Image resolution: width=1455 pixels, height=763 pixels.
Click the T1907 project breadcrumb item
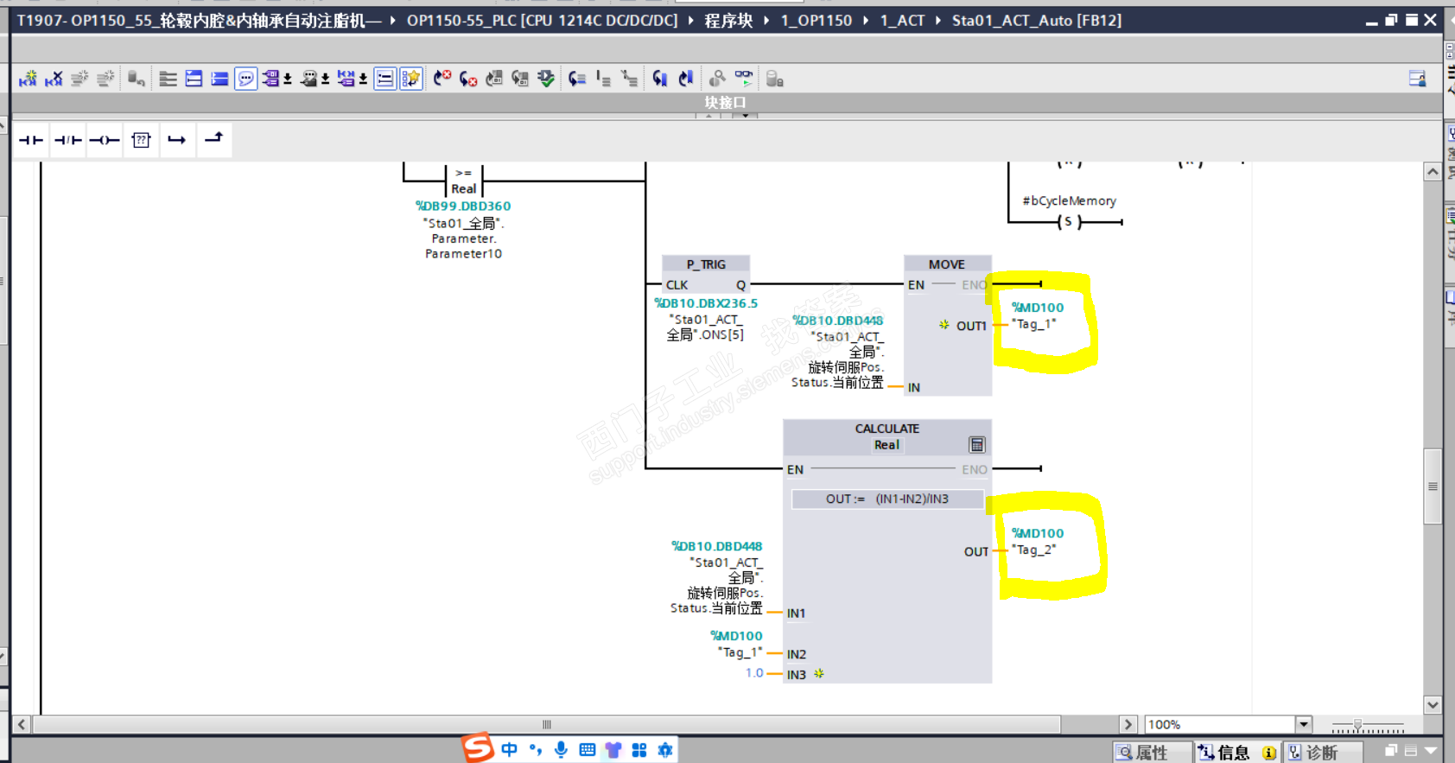click(199, 20)
